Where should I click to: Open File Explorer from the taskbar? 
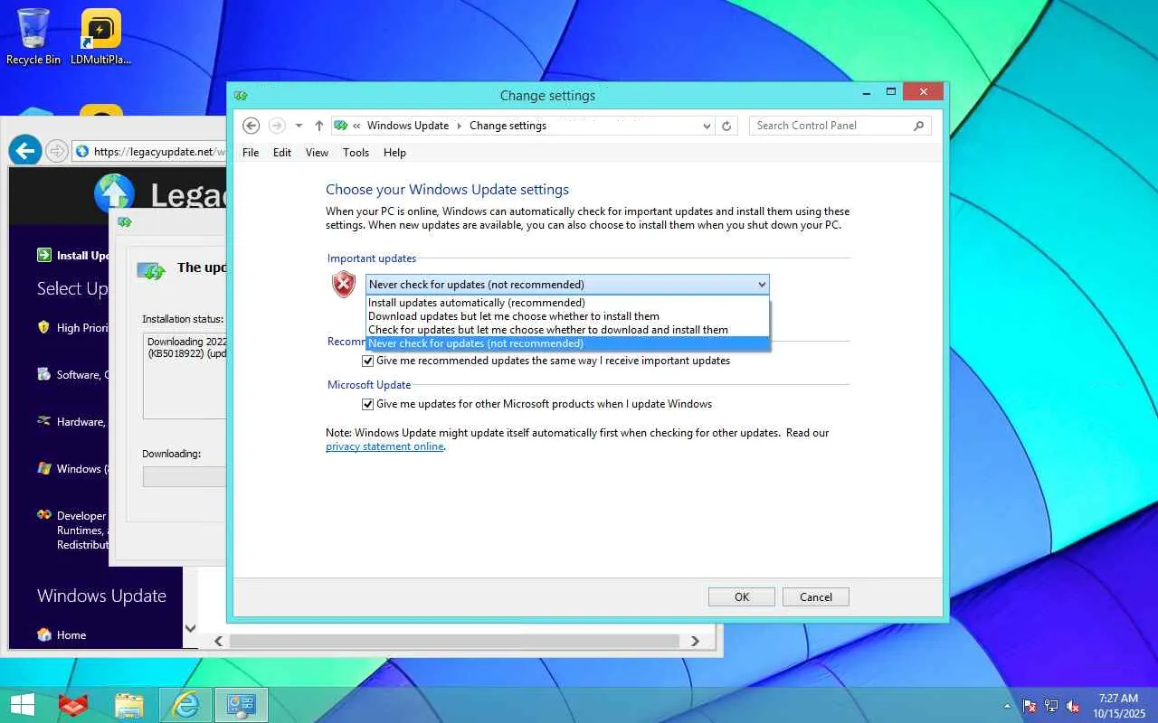pyautogui.click(x=129, y=705)
